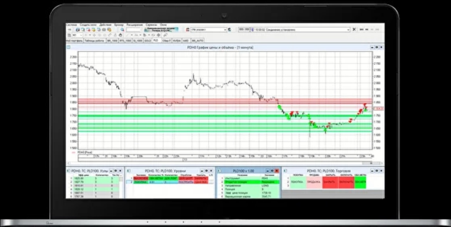
Task: Click the small icon left of account dropdown
Action: [187, 30]
